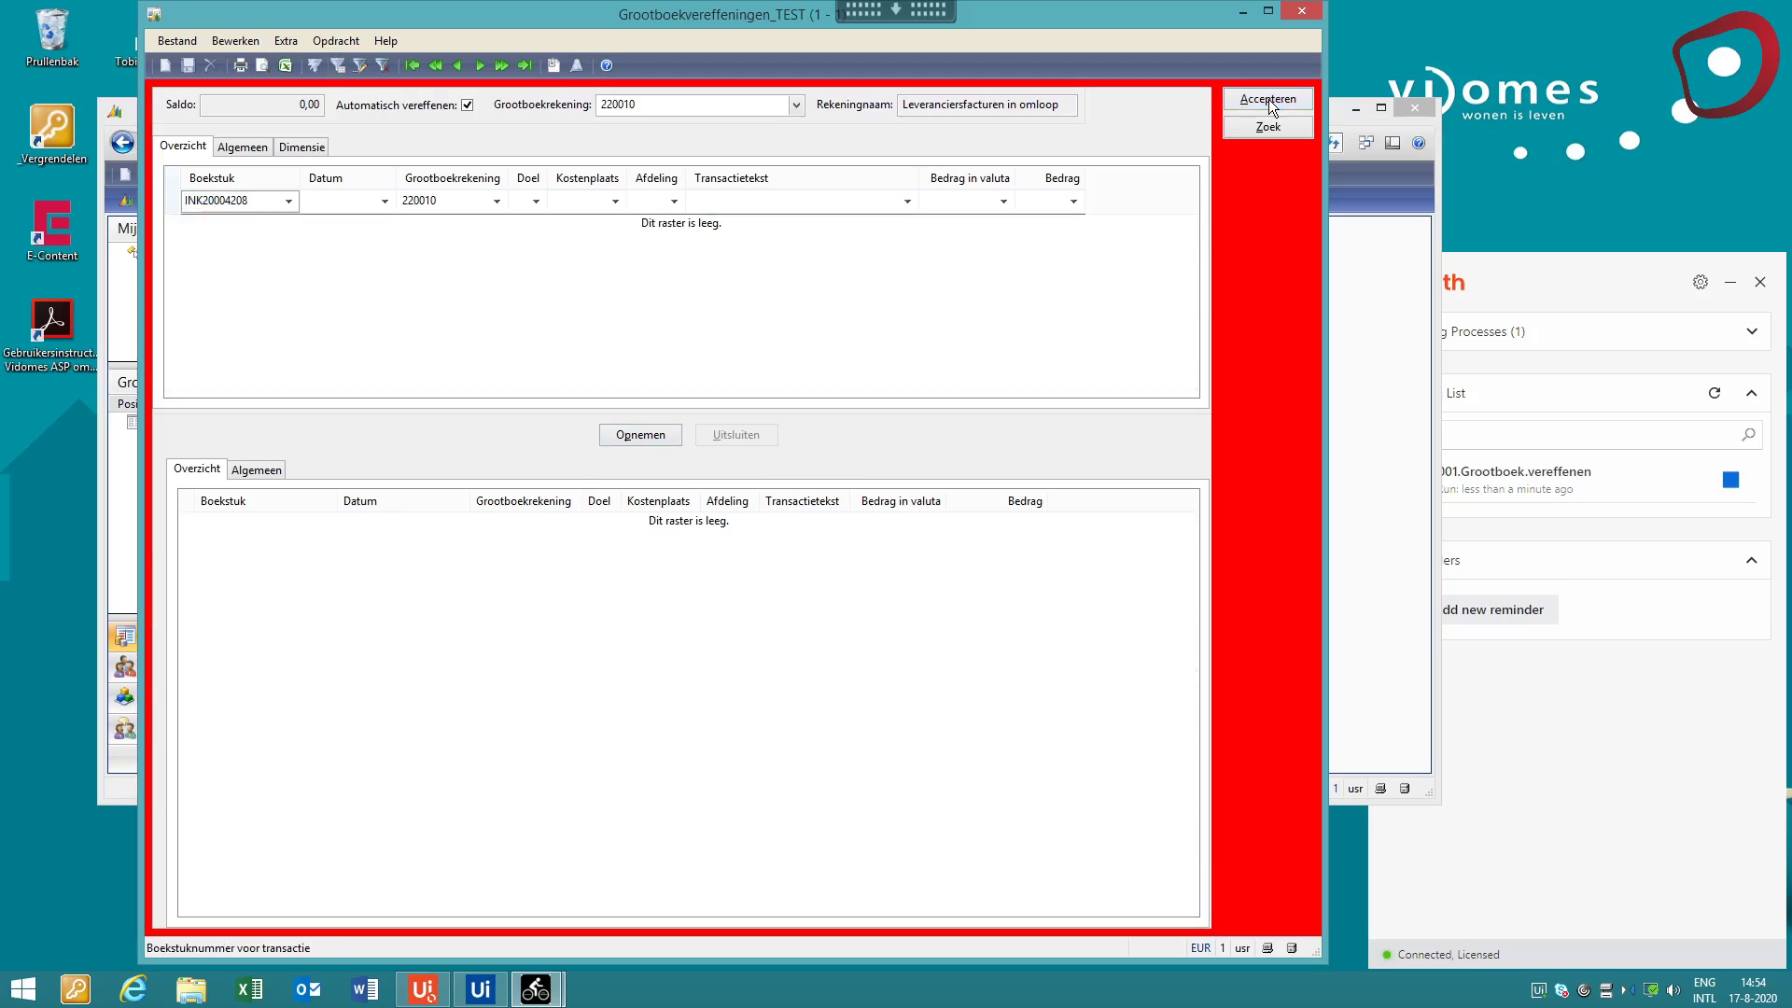Collapse the Processes section chevron

(x=1752, y=331)
